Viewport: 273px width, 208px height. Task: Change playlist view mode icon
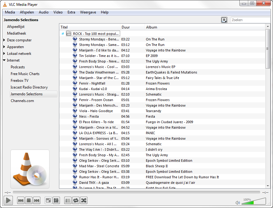coord(224,20)
